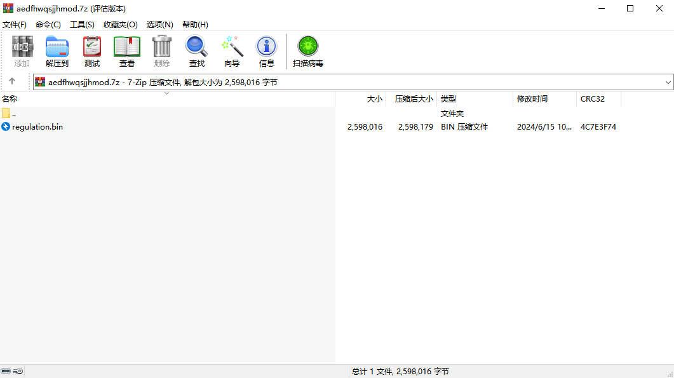Click the archive icon in address bar
674x378 pixels.
pos(40,82)
